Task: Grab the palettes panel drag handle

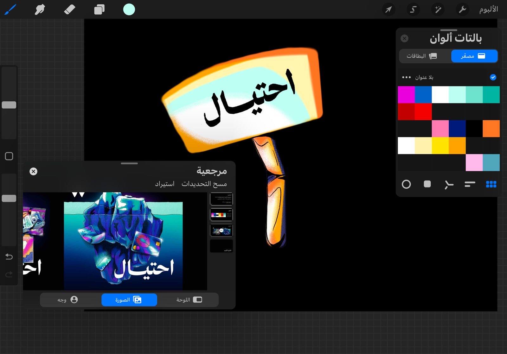Action: [449, 30]
